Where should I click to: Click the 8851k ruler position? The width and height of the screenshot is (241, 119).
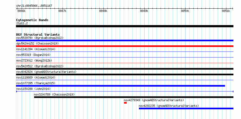point(226,11)
